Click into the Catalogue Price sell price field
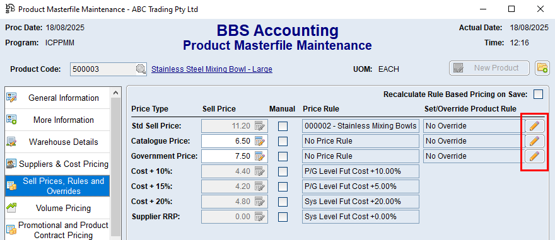Screen dimensions: 555x240 [228, 141]
